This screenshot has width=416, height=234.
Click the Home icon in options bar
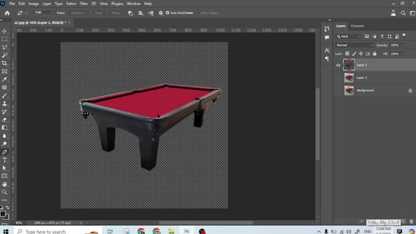[7, 13]
